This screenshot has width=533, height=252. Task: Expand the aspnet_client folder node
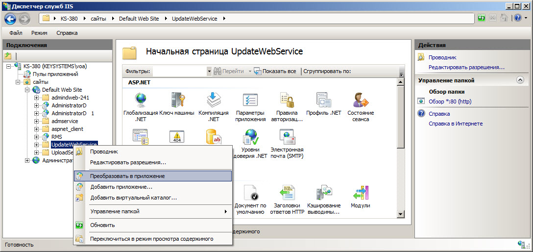pyautogui.click(x=37, y=129)
